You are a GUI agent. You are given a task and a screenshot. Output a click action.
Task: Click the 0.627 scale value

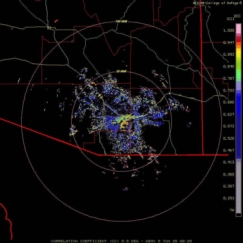coord(229,114)
